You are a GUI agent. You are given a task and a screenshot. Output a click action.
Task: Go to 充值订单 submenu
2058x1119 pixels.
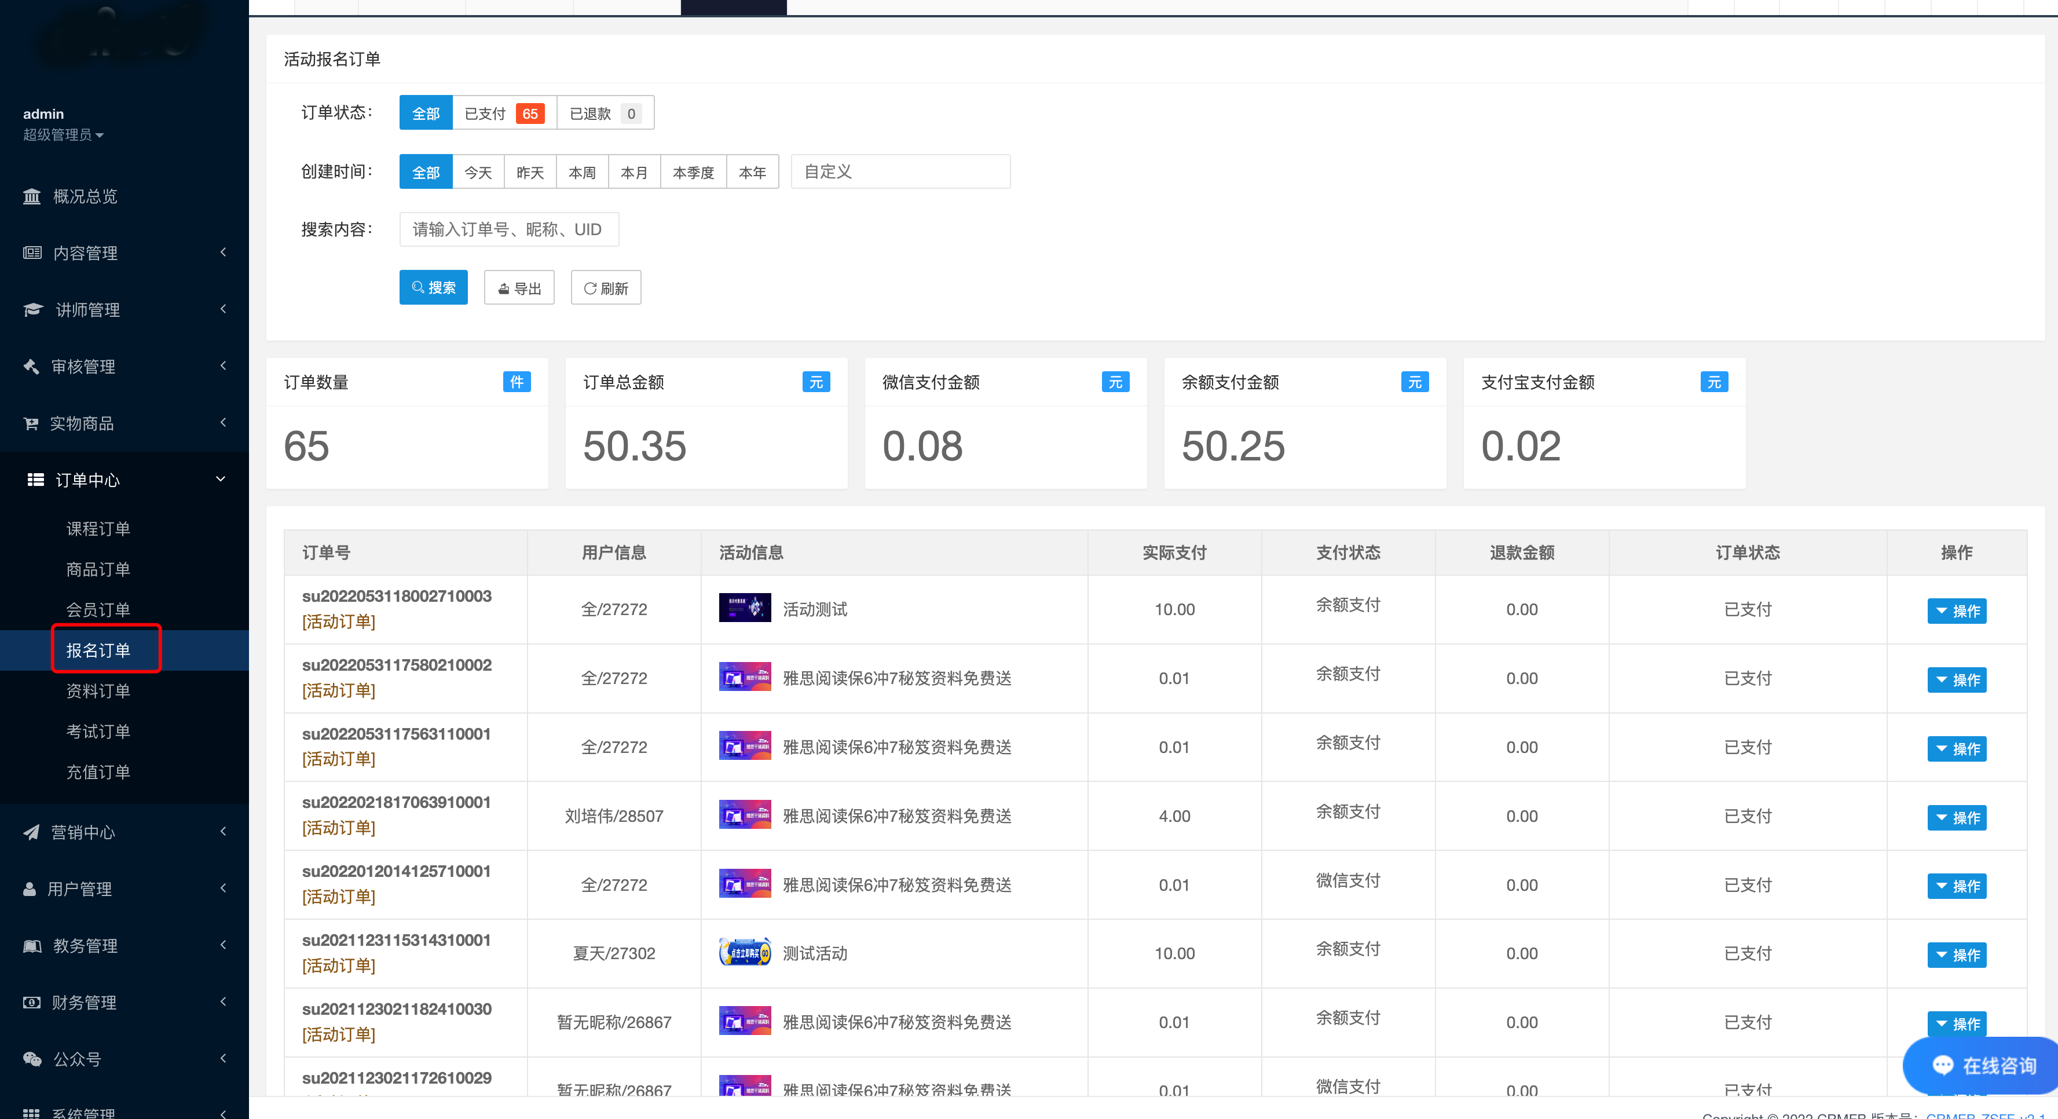(x=97, y=772)
